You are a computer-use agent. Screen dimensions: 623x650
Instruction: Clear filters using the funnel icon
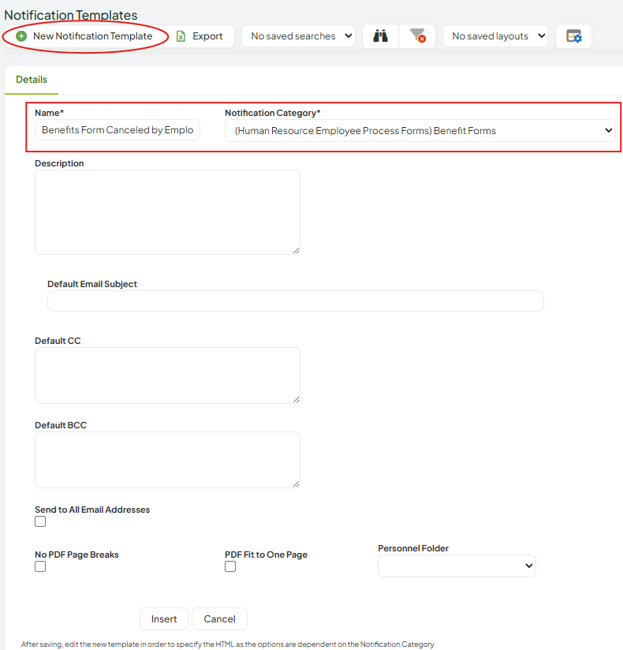417,36
